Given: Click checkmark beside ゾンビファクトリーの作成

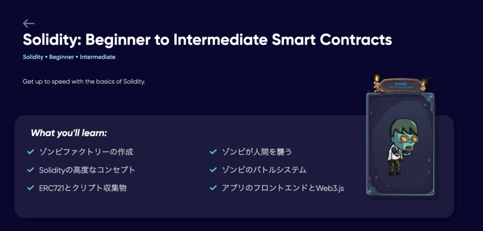Looking at the screenshot, I should pos(30,152).
